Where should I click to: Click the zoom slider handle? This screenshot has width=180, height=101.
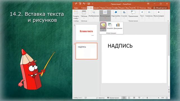tap(147, 98)
